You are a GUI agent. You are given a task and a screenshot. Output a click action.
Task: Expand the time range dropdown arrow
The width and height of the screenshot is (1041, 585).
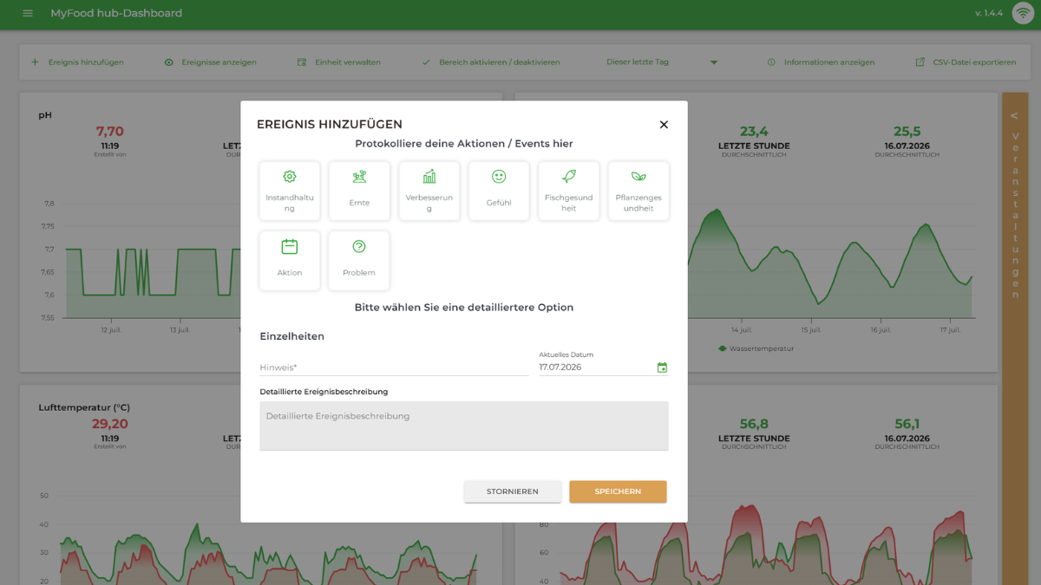click(x=714, y=62)
